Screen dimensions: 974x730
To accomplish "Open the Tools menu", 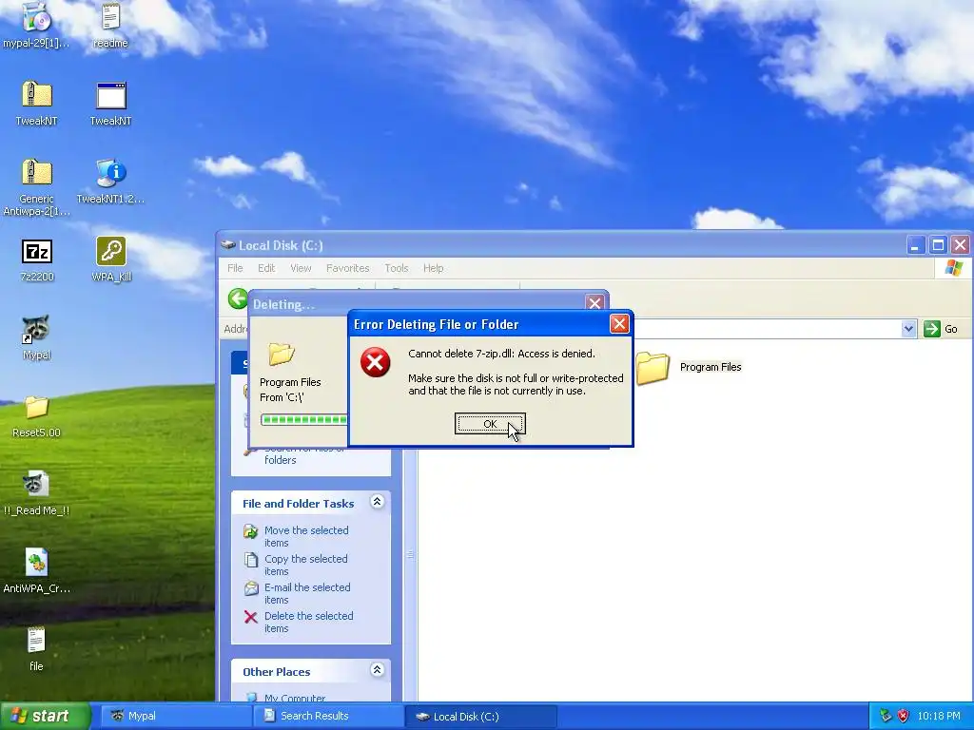I will (x=397, y=268).
